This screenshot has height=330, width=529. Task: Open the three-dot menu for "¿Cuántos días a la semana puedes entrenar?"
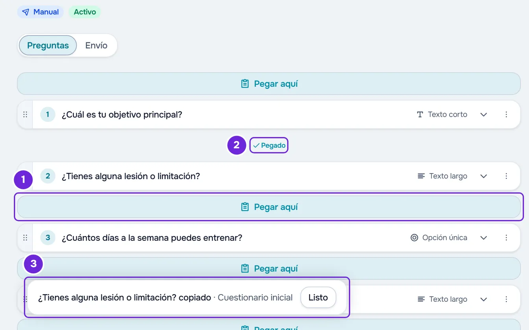[x=506, y=238]
